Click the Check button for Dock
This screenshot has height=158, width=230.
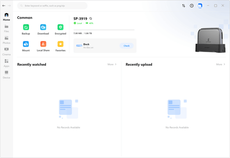tap(126, 46)
